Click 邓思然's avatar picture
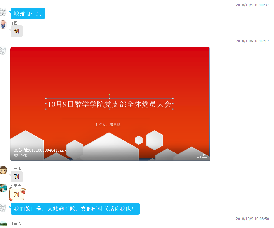 point(3,188)
